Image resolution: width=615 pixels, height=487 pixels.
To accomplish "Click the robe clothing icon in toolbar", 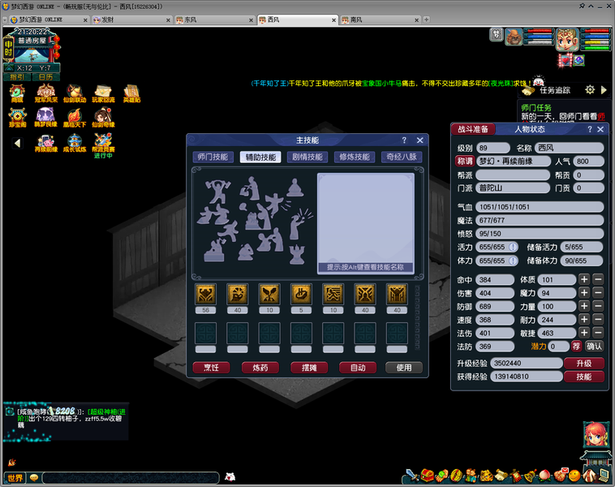I will click(590, 476).
